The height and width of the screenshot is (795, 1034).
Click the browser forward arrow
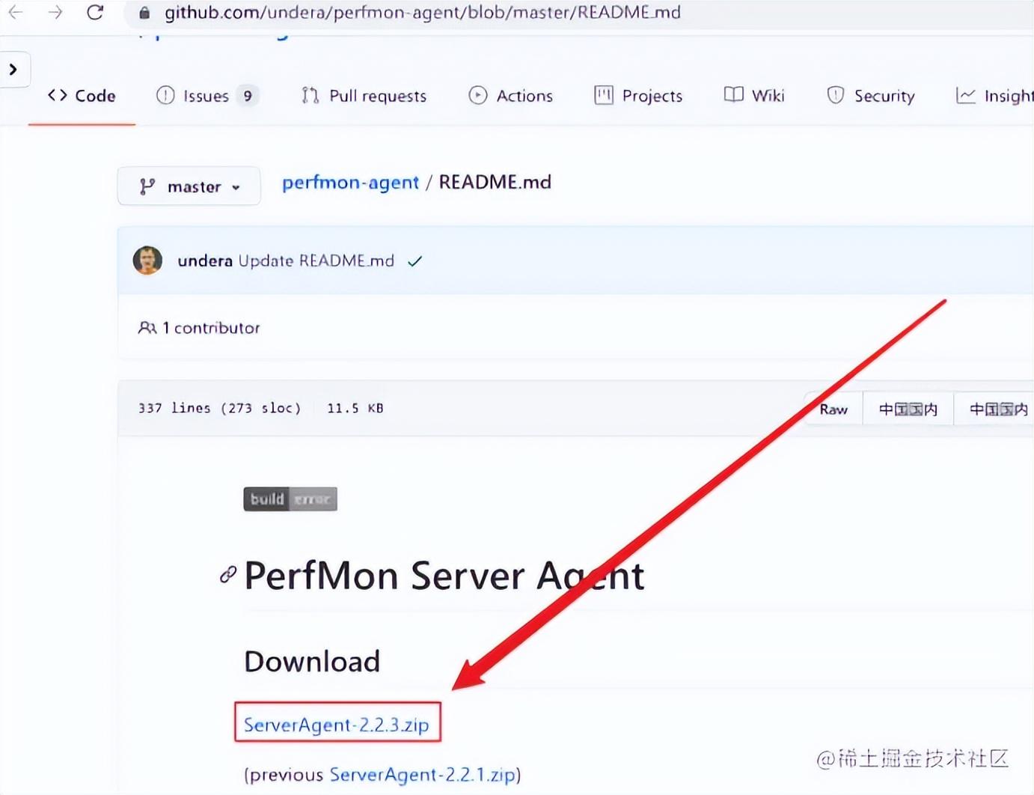pos(55,12)
